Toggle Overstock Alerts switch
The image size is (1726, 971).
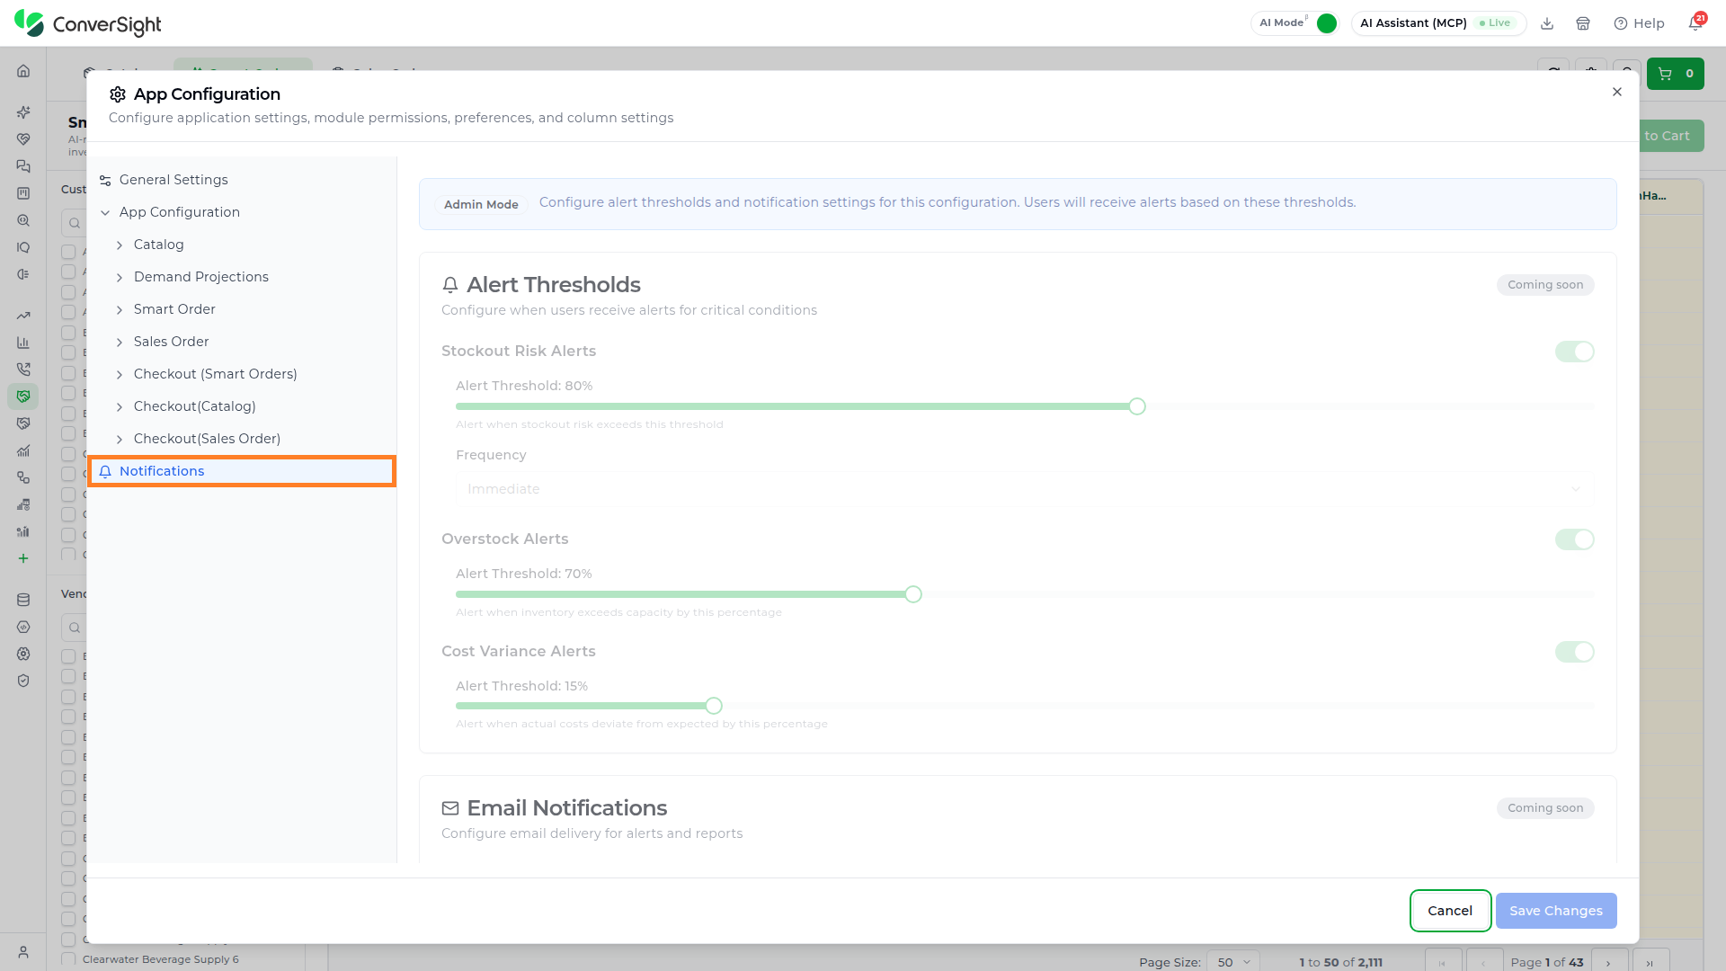1574,539
